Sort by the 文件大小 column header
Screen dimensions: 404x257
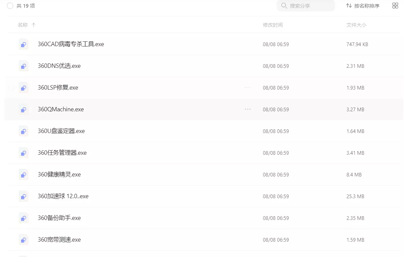coord(357,25)
